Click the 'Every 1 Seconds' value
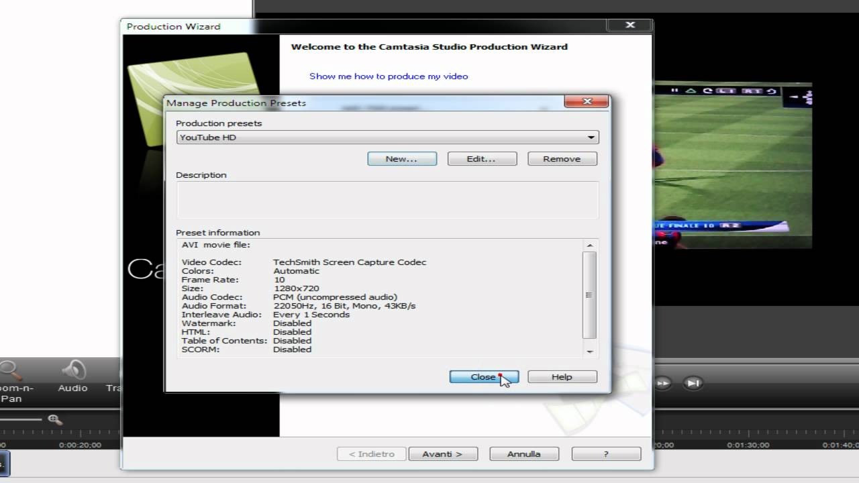 311,315
